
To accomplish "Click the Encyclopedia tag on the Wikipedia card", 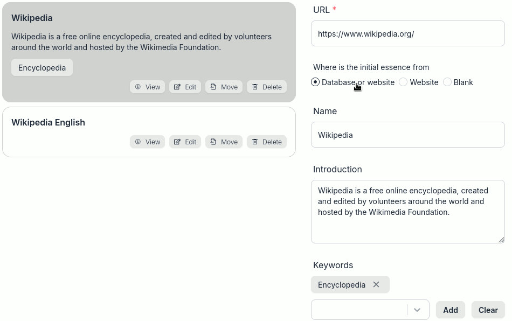I will pos(41,67).
